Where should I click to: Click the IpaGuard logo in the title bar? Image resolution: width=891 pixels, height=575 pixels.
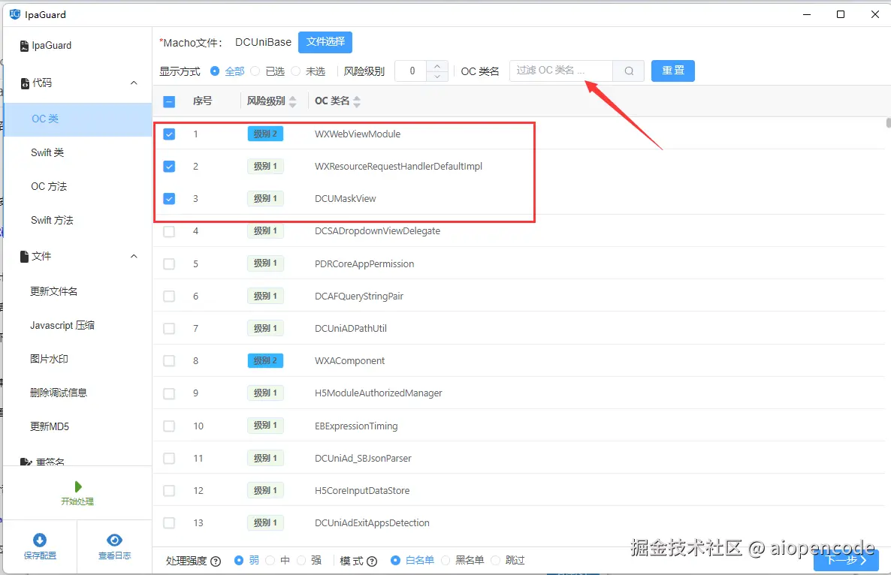pyautogui.click(x=17, y=14)
